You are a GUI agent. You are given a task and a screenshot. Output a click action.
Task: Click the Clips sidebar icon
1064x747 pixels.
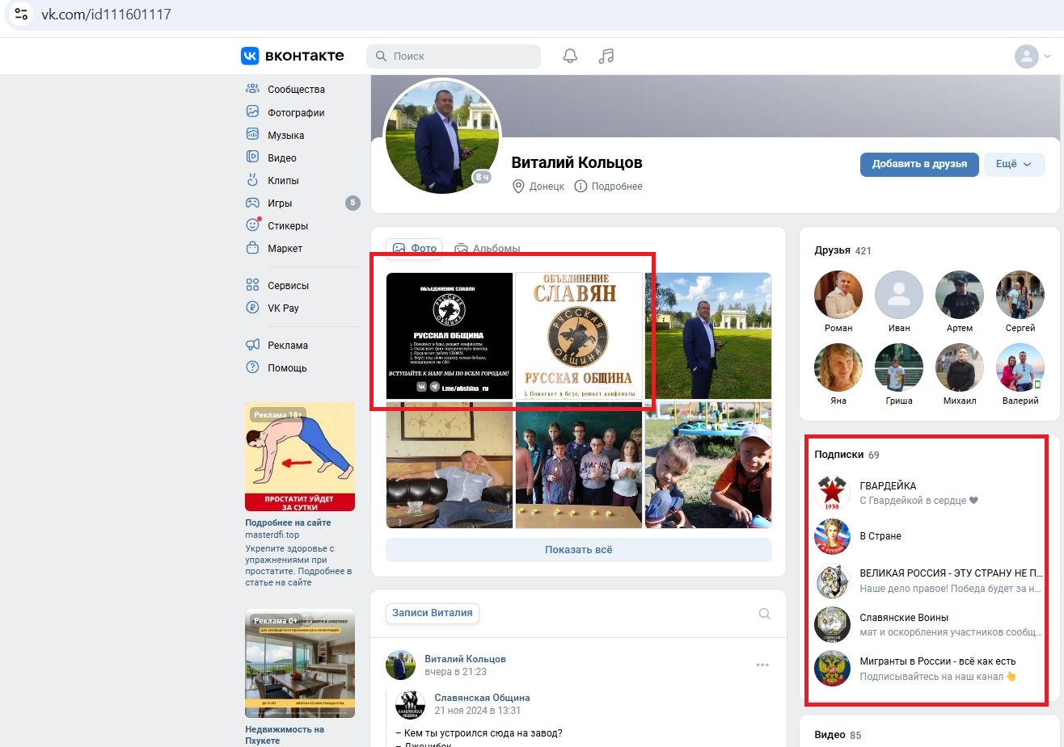click(x=252, y=180)
